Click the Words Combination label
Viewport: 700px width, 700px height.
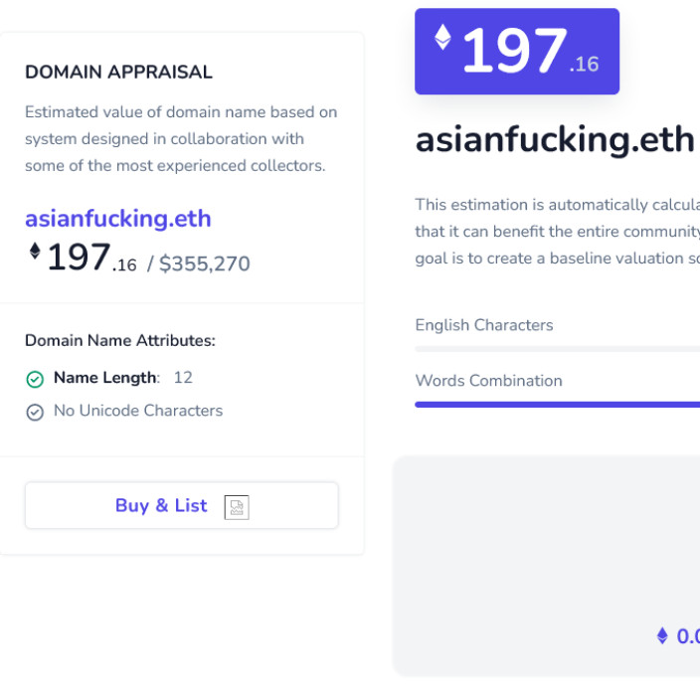(x=488, y=381)
